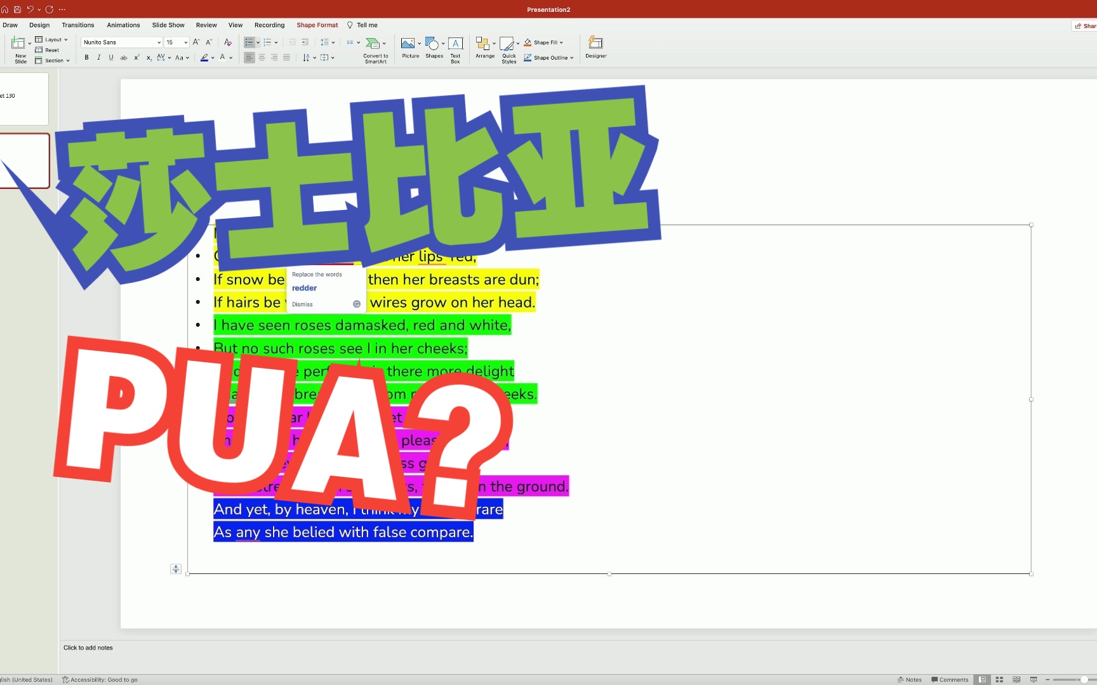This screenshot has height=685, width=1097.
Task: Click the Home icon in title bar
Action: pyautogui.click(x=4, y=10)
